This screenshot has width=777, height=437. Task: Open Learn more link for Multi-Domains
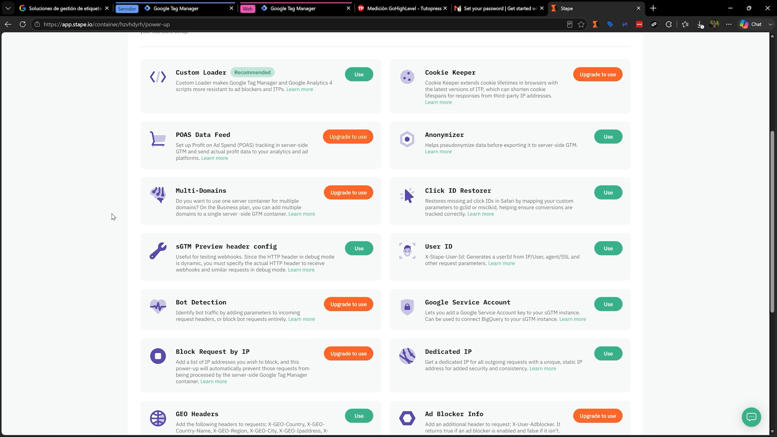[301, 214]
